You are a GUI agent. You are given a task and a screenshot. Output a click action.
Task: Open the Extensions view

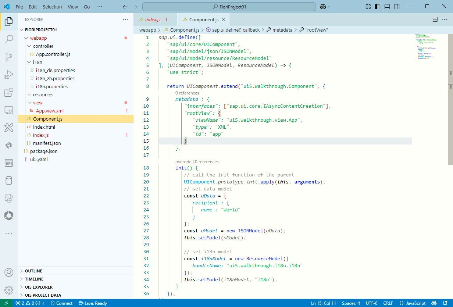[9, 92]
